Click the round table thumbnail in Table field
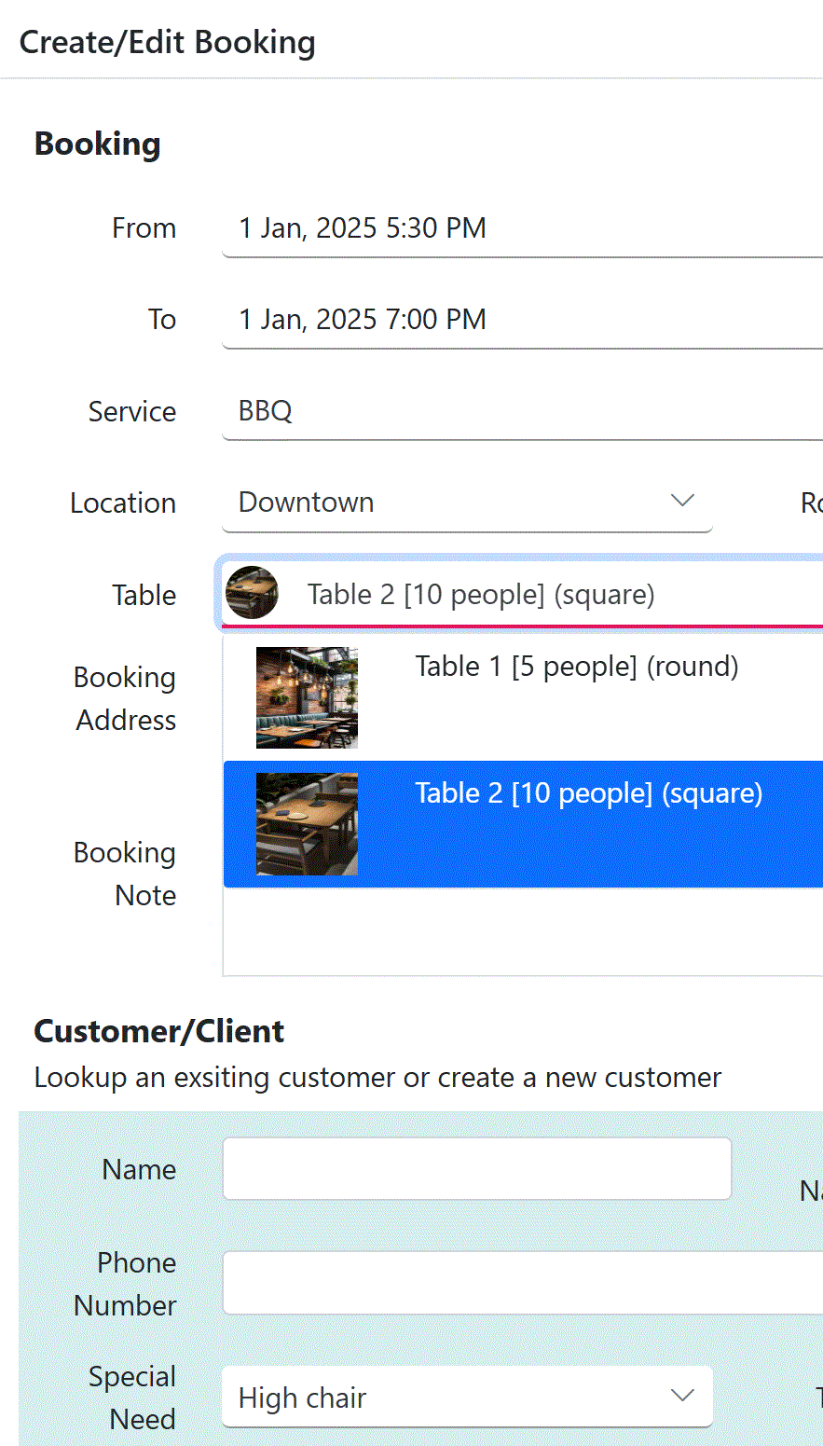Image resolution: width=823 pixels, height=1446 pixels. click(252, 594)
